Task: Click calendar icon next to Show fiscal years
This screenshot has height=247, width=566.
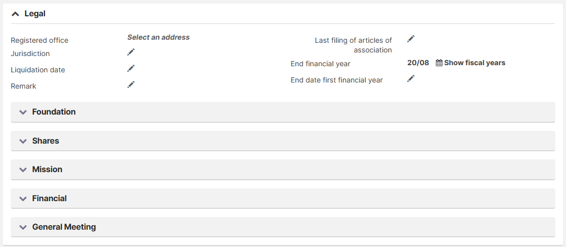Action: (439, 63)
